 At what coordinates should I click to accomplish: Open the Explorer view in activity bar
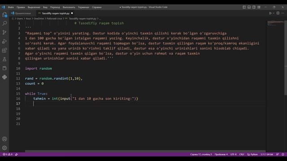tap(4, 15)
